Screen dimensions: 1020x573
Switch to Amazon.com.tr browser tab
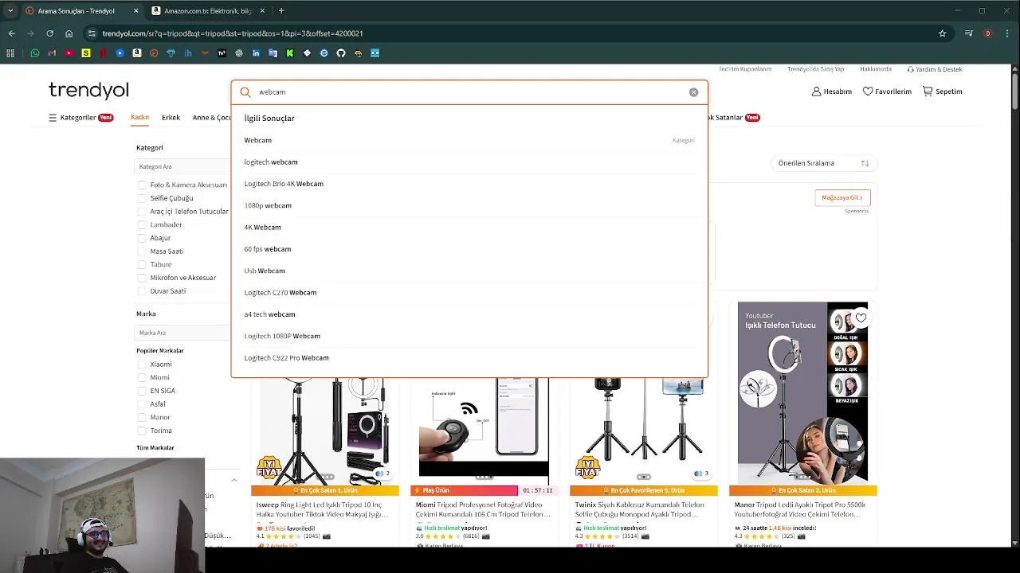coord(207,11)
